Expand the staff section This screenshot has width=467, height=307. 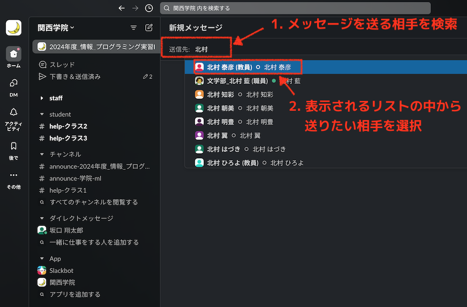(43, 98)
